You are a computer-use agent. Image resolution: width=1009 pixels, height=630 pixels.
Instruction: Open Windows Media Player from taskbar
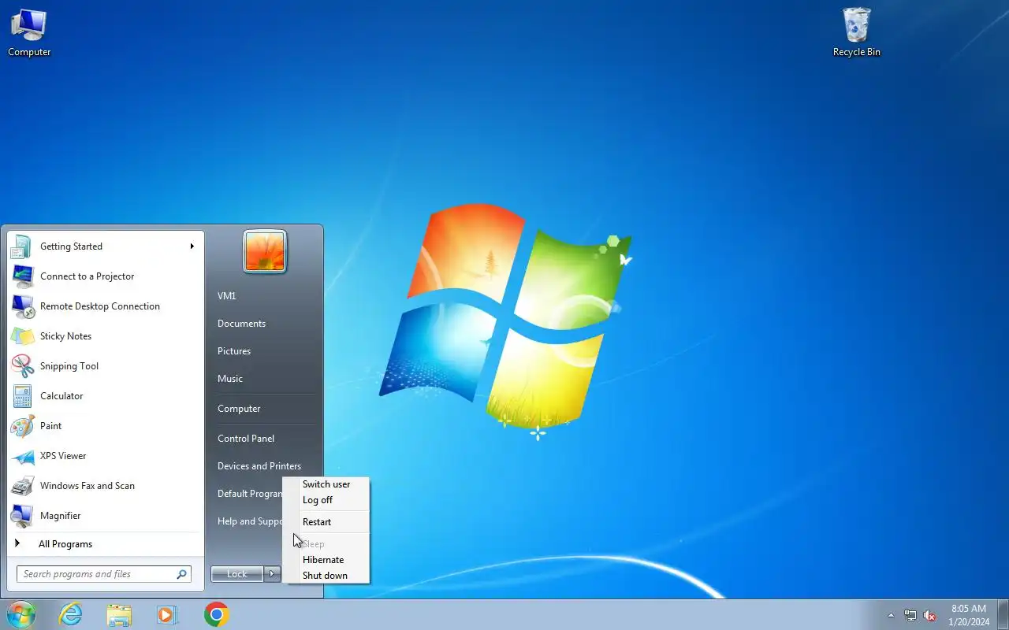coord(167,614)
